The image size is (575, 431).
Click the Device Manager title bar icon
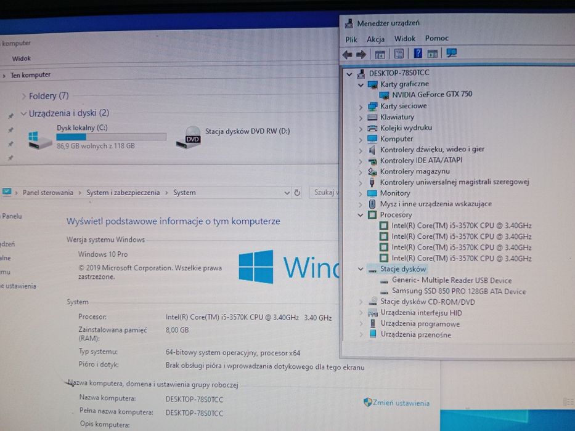(x=349, y=23)
